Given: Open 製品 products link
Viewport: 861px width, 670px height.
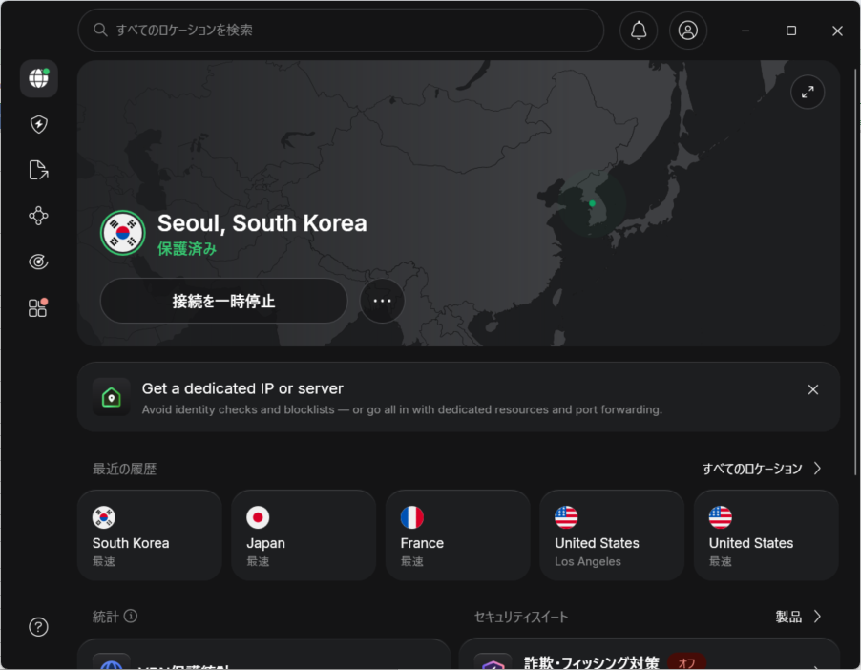Looking at the screenshot, I should click(788, 617).
